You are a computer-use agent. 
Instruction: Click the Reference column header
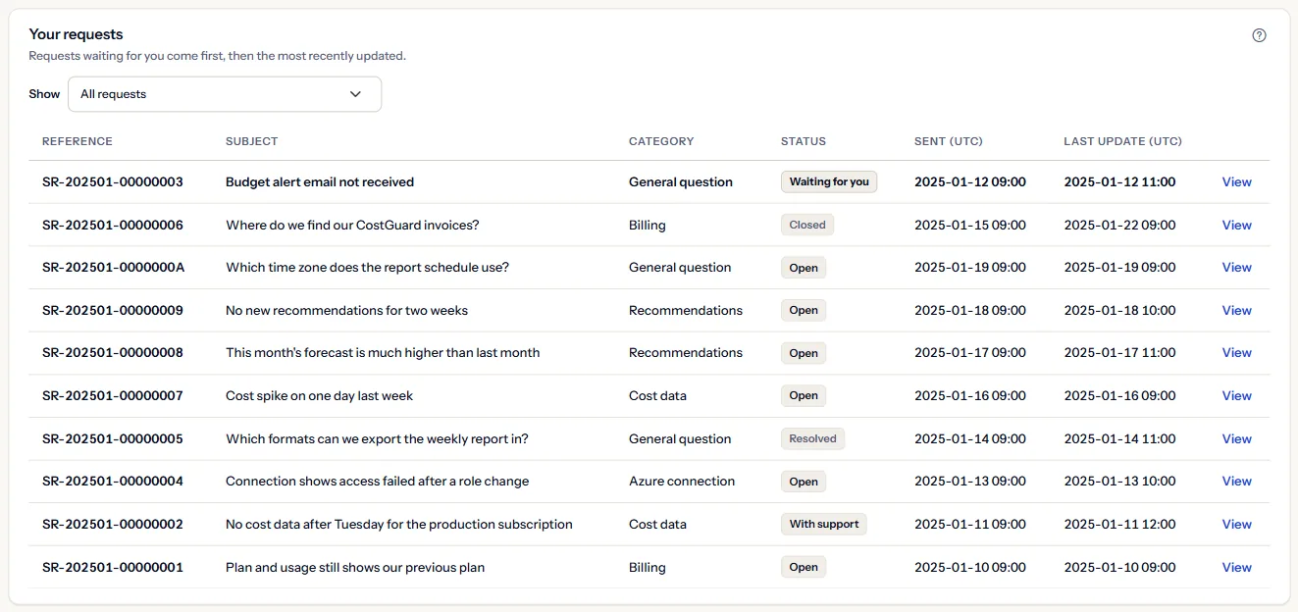pos(78,141)
